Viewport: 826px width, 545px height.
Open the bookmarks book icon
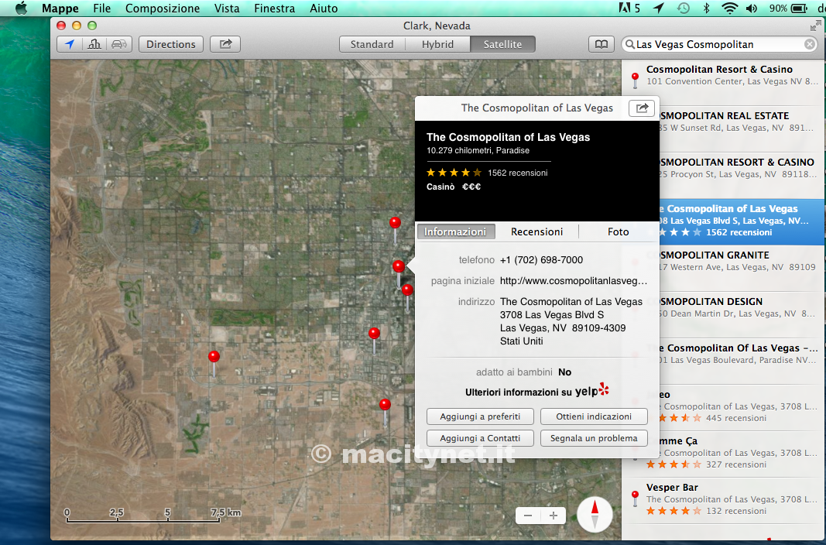[601, 44]
